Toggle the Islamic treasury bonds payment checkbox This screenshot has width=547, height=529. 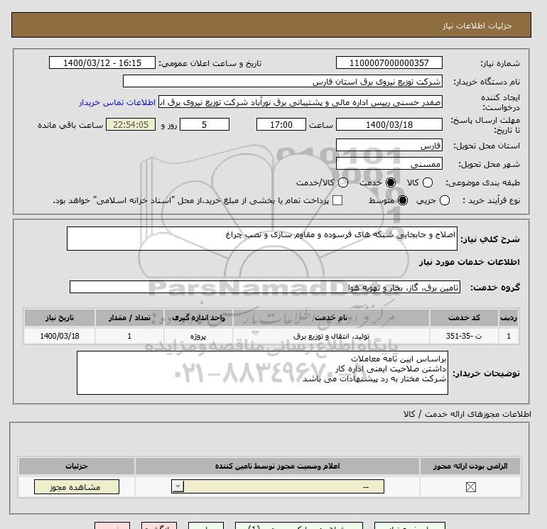tap(337, 200)
